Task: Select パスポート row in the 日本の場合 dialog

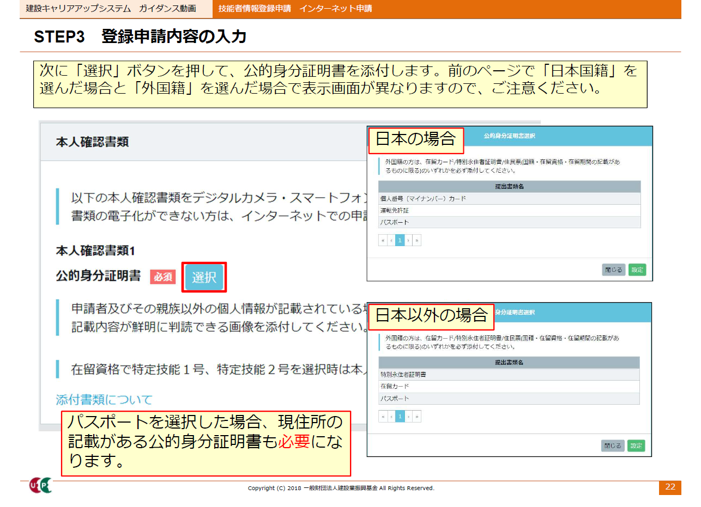Action: tap(509, 222)
